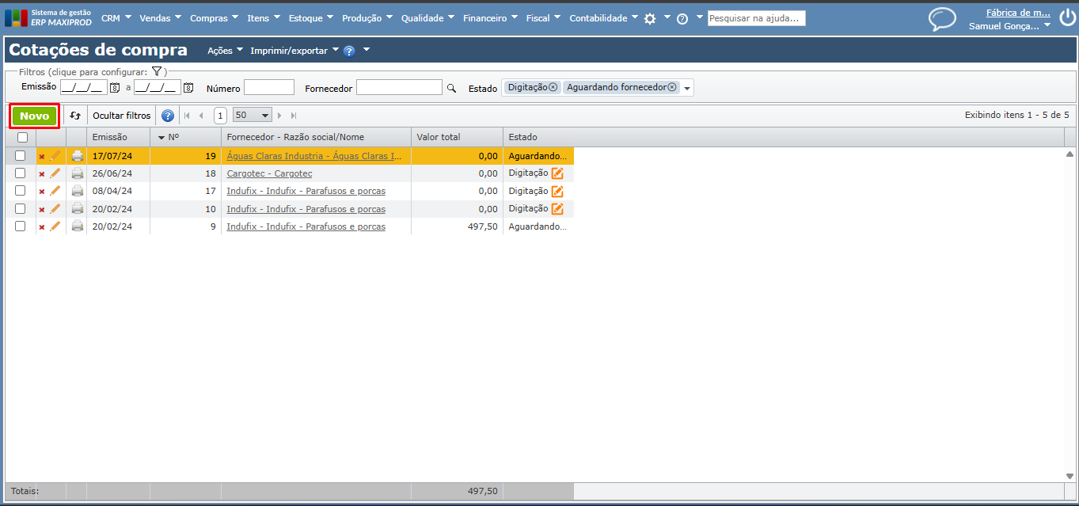Open calendar for Emissão start date
This screenshot has height=506, width=1079.
pos(115,87)
